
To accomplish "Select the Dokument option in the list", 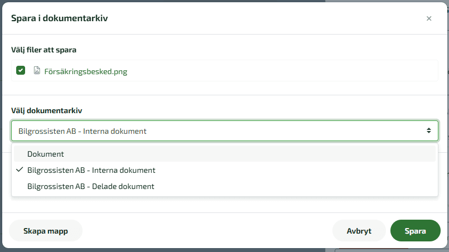I will pos(46,154).
